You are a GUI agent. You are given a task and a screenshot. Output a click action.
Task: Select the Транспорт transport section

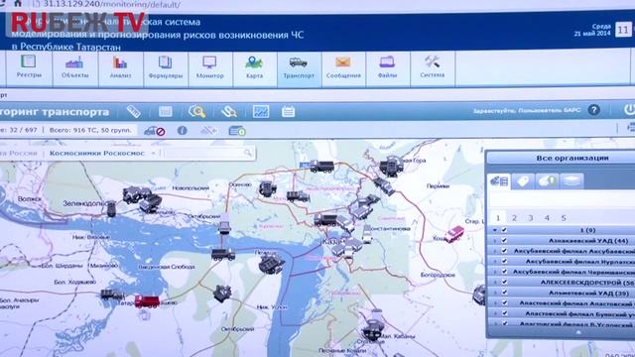pyautogui.click(x=299, y=68)
